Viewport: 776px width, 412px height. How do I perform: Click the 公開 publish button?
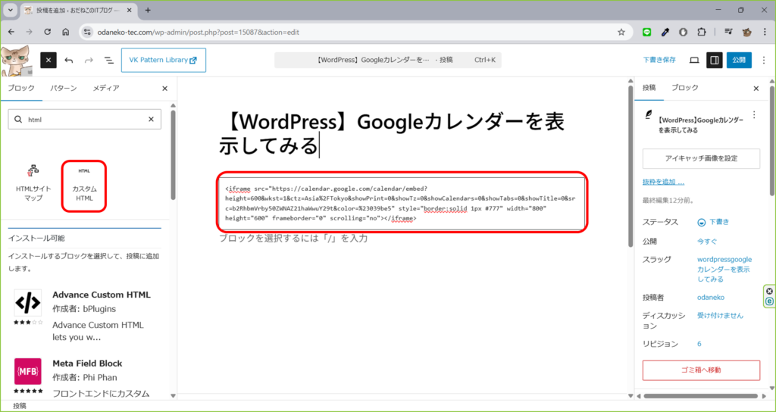(x=739, y=61)
